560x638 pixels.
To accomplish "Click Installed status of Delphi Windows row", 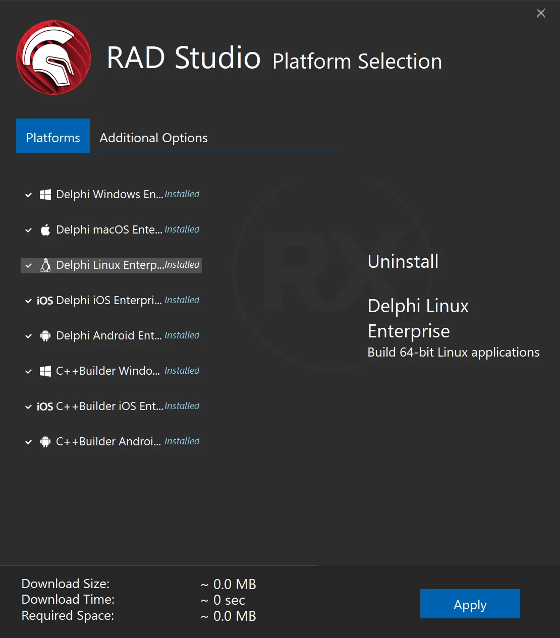I will [x=182, y=194].
